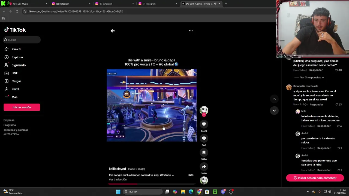This screenshot has width=349, height=196.
Task: Open the LIVE section
Action: [x=14, y=73]
